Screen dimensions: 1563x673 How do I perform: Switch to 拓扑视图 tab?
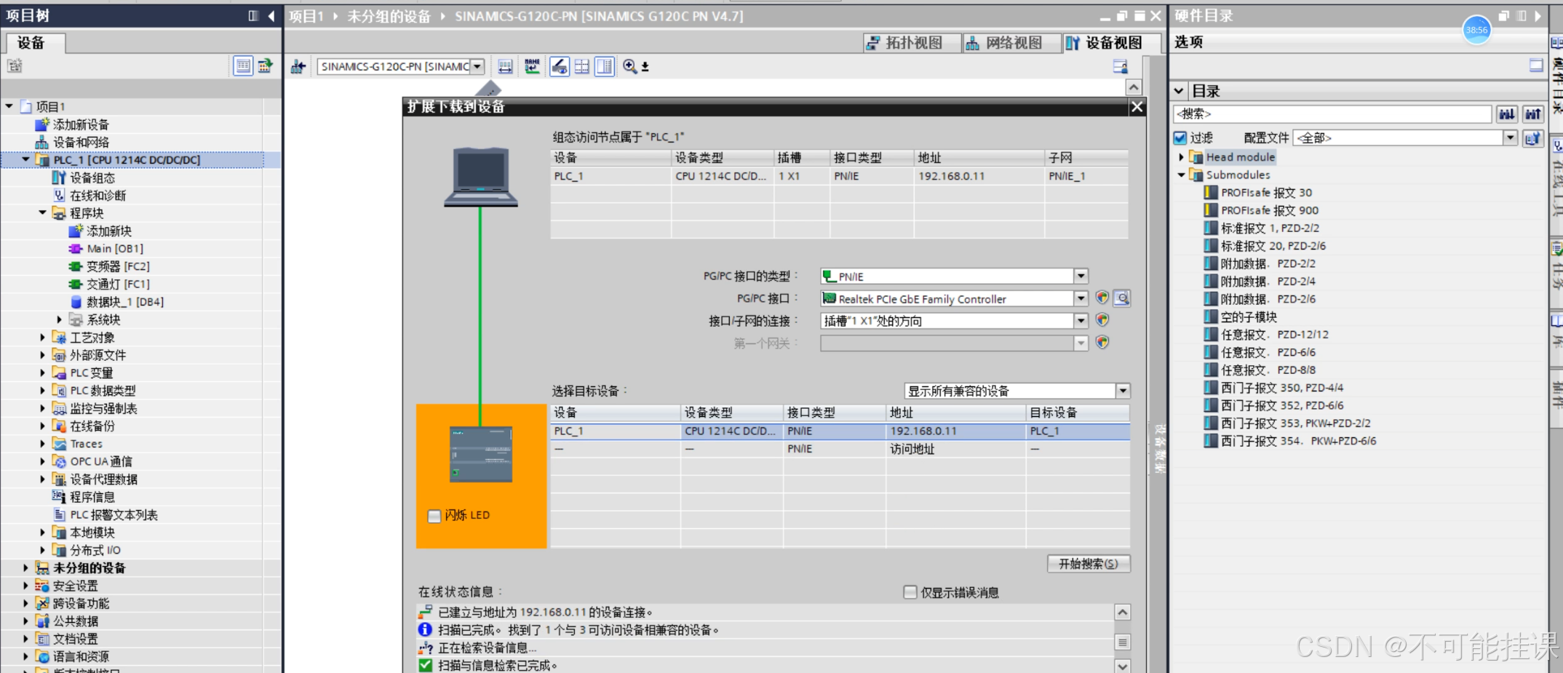click(x=912, y=43)
